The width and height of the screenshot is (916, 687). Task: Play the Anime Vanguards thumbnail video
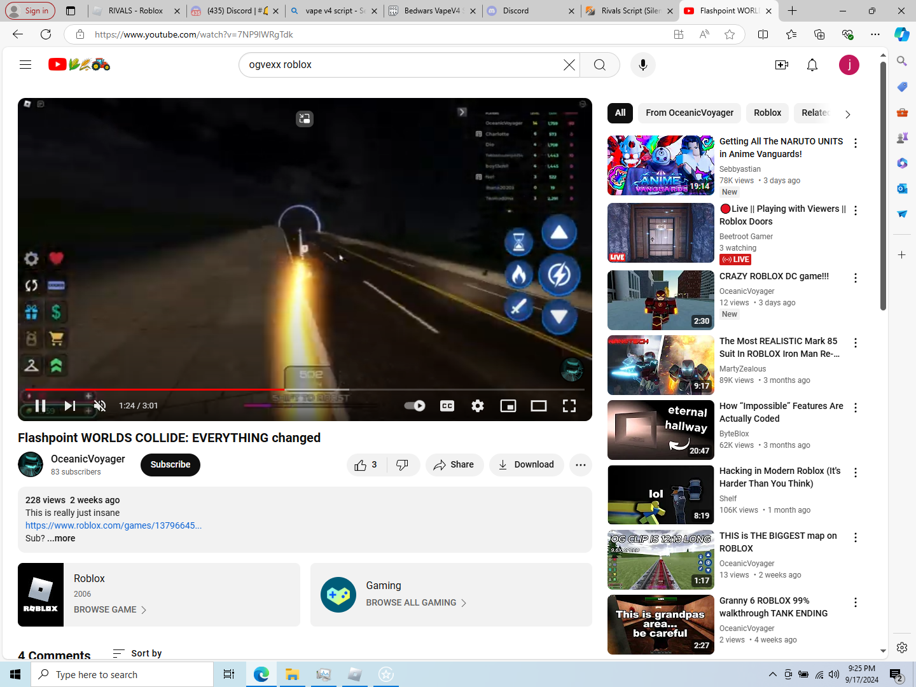(661, 165)
